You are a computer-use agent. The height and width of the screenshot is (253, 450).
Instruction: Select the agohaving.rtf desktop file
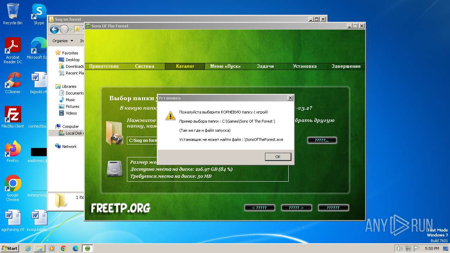13,221
